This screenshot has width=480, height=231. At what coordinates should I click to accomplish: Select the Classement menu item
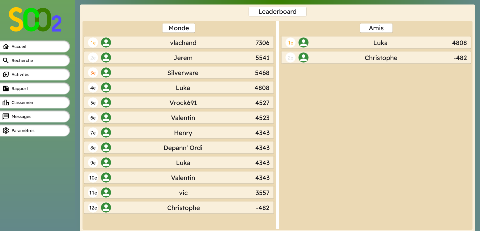(35, 102)
